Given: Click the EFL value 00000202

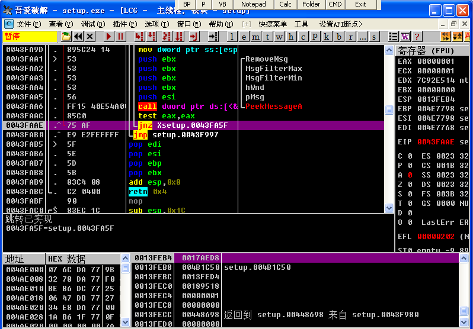Looking at the screenshot, I should [x=436, y=237].
